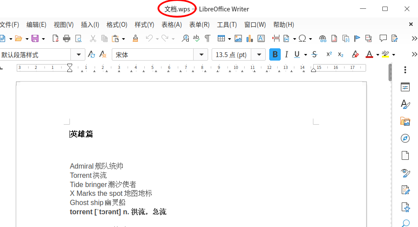418x227 pixels.
Task: Insert a cross-reference
Action: (368, 39)
